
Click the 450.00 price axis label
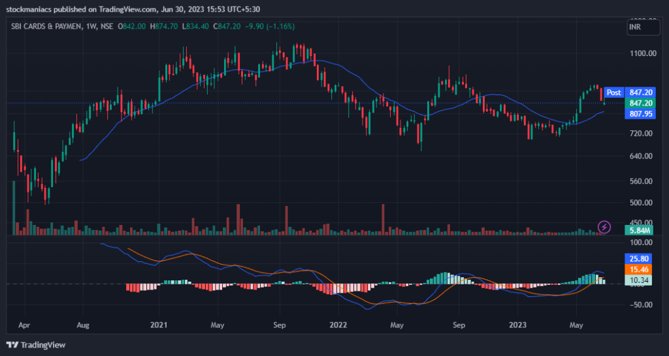(x=643, y=222)
